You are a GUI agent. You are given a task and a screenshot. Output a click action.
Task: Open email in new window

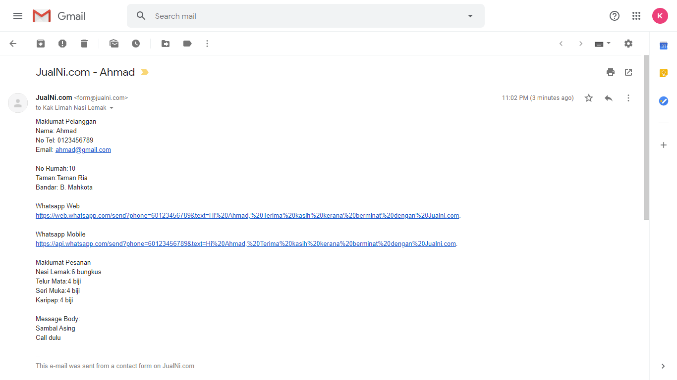point(628,72)
